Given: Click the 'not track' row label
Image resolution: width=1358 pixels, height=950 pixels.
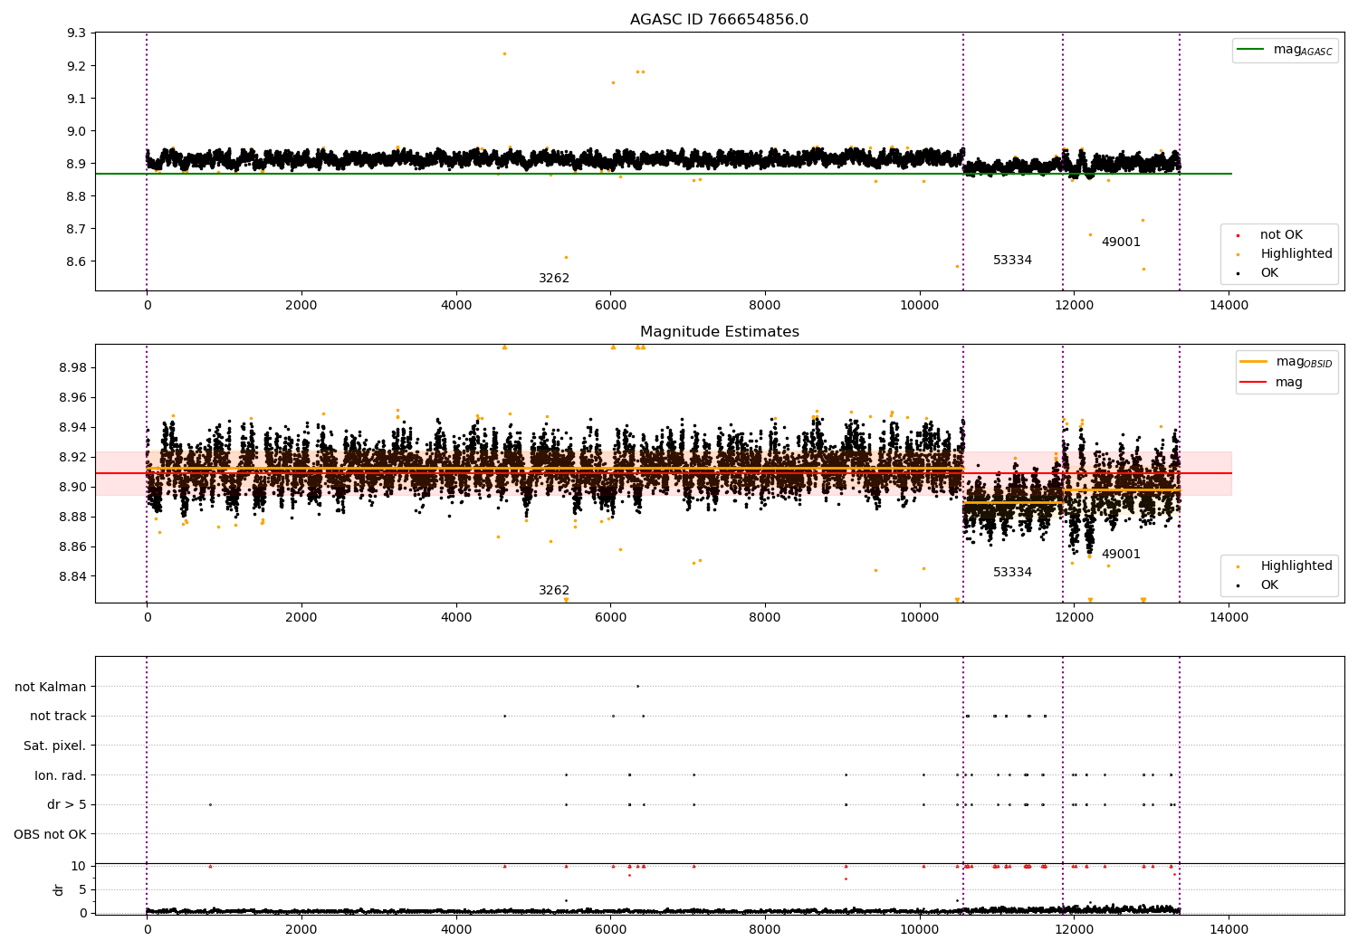Looking at the screenshot, I should (58, 717).
